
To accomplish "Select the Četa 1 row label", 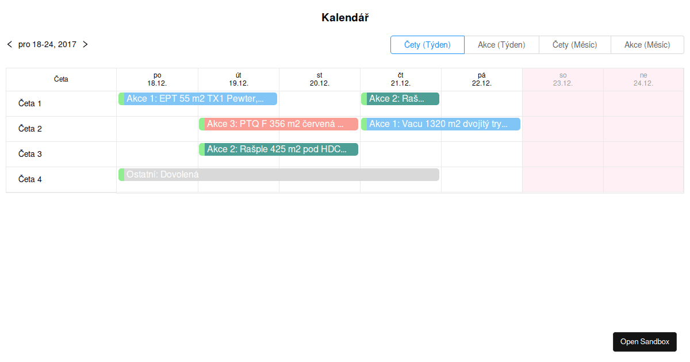I will coord(30,104).
